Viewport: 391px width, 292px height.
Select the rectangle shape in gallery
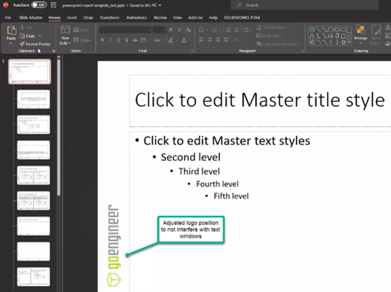click(330, 30)
